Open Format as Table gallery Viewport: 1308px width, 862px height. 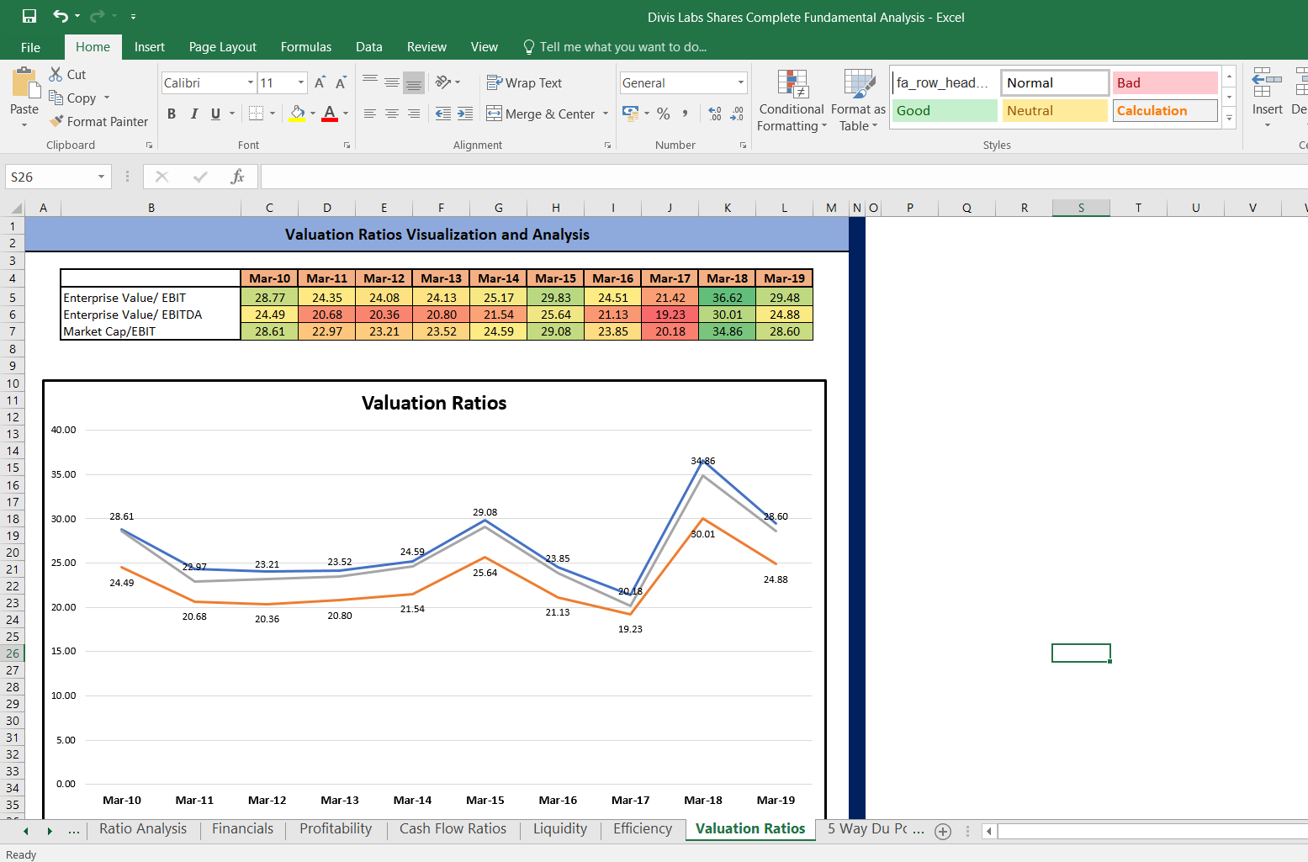click(x=858, y=101)
